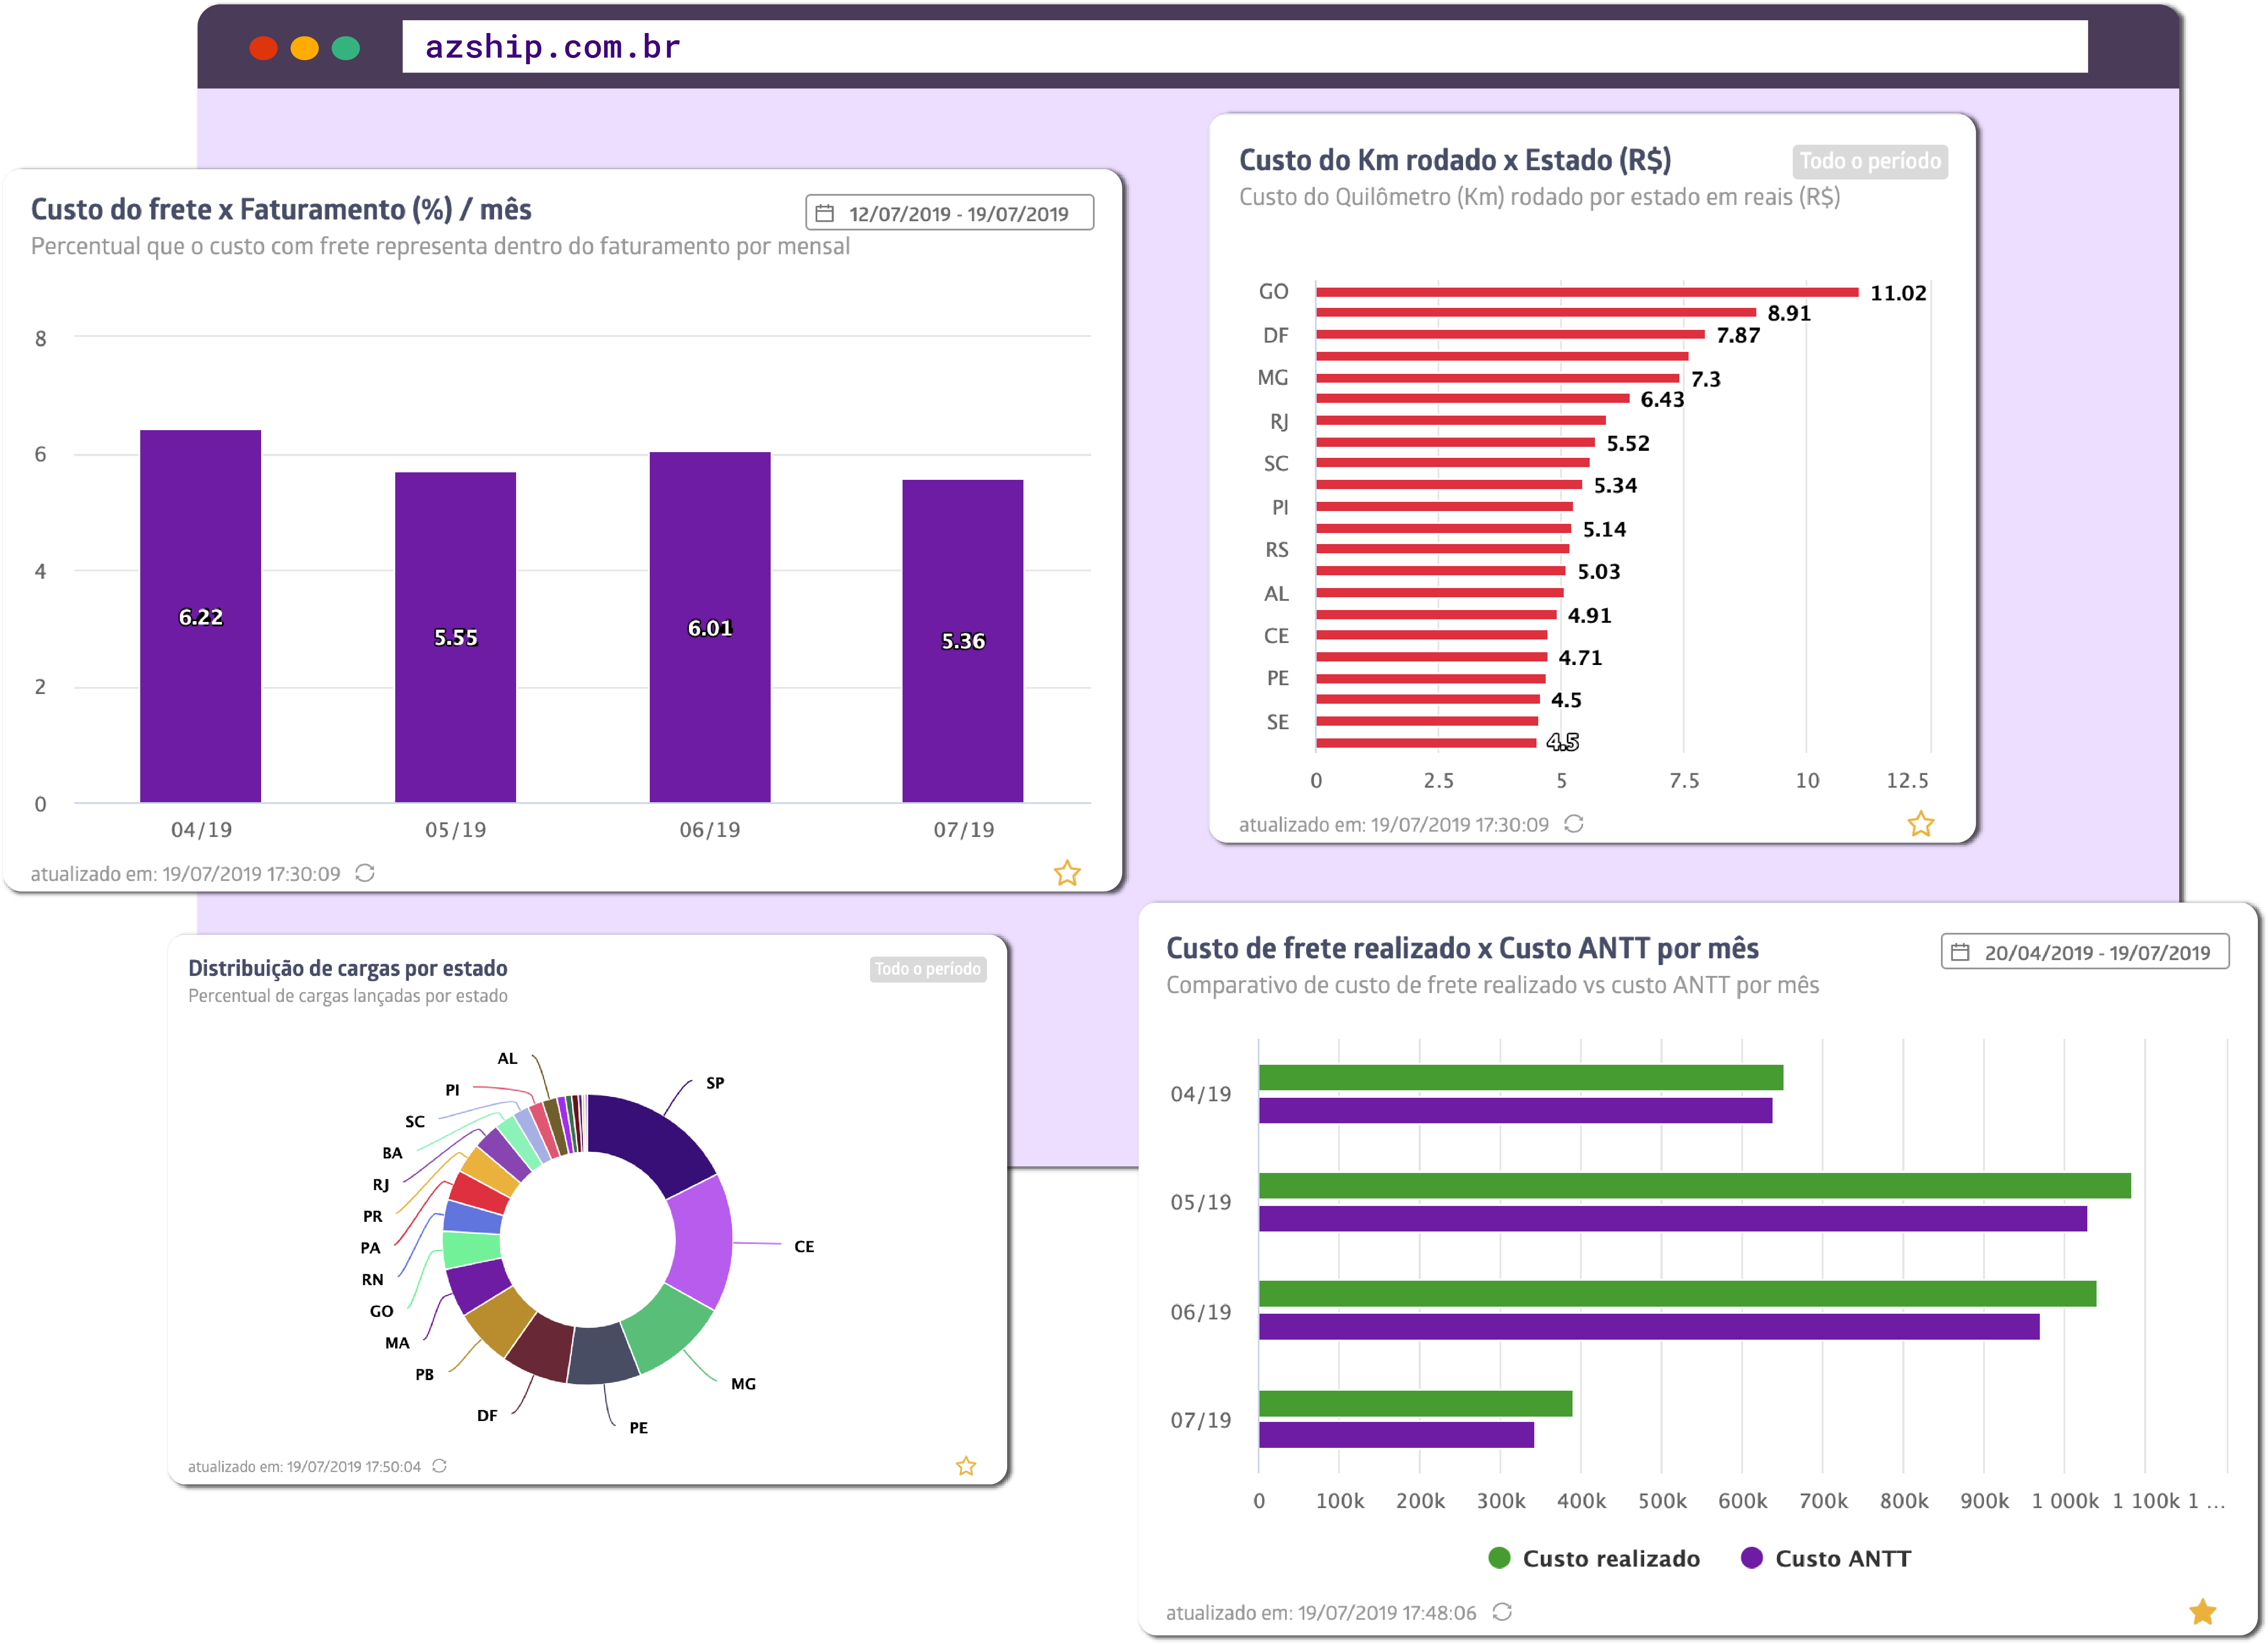
Task: Click calendar icon in 20/04/2019 - 19/07/2019 range
Action: (x=1960, y=953)
